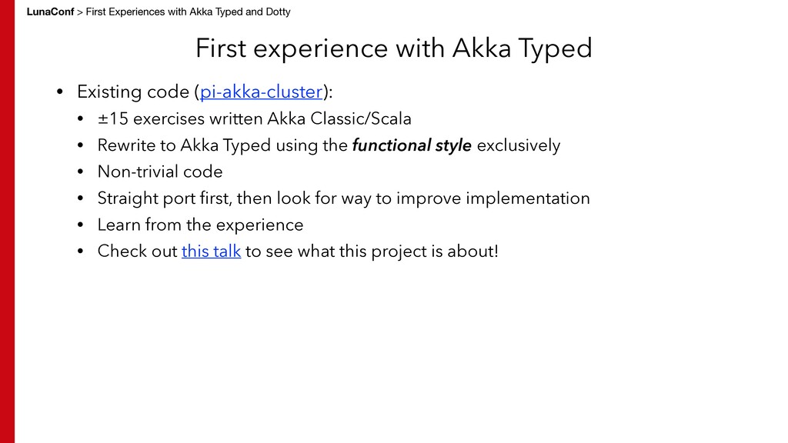Follow the "this talk" hyperlink

pyautogui.click(x=211, y=251)
